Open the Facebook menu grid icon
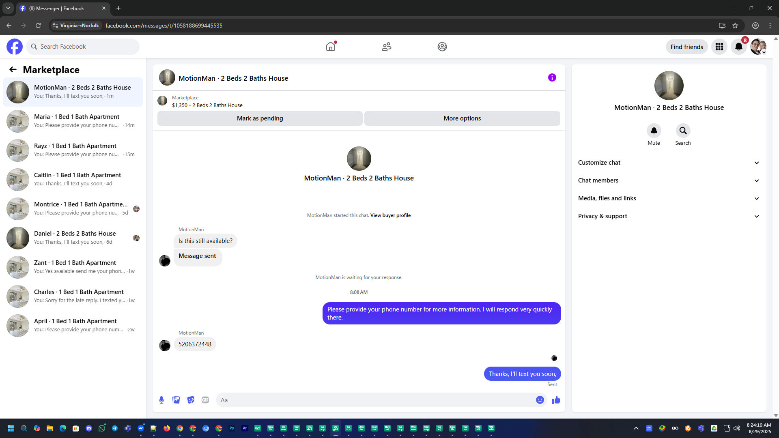The image size is (779, 438). point(719,47)
